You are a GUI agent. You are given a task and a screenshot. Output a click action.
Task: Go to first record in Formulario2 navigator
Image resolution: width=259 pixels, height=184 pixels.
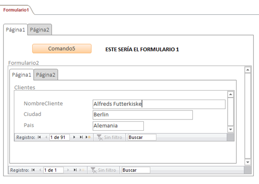click(33, 170)
